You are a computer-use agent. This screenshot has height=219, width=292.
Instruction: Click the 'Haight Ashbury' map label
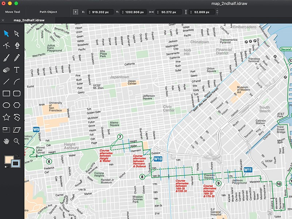click(71, 146)
